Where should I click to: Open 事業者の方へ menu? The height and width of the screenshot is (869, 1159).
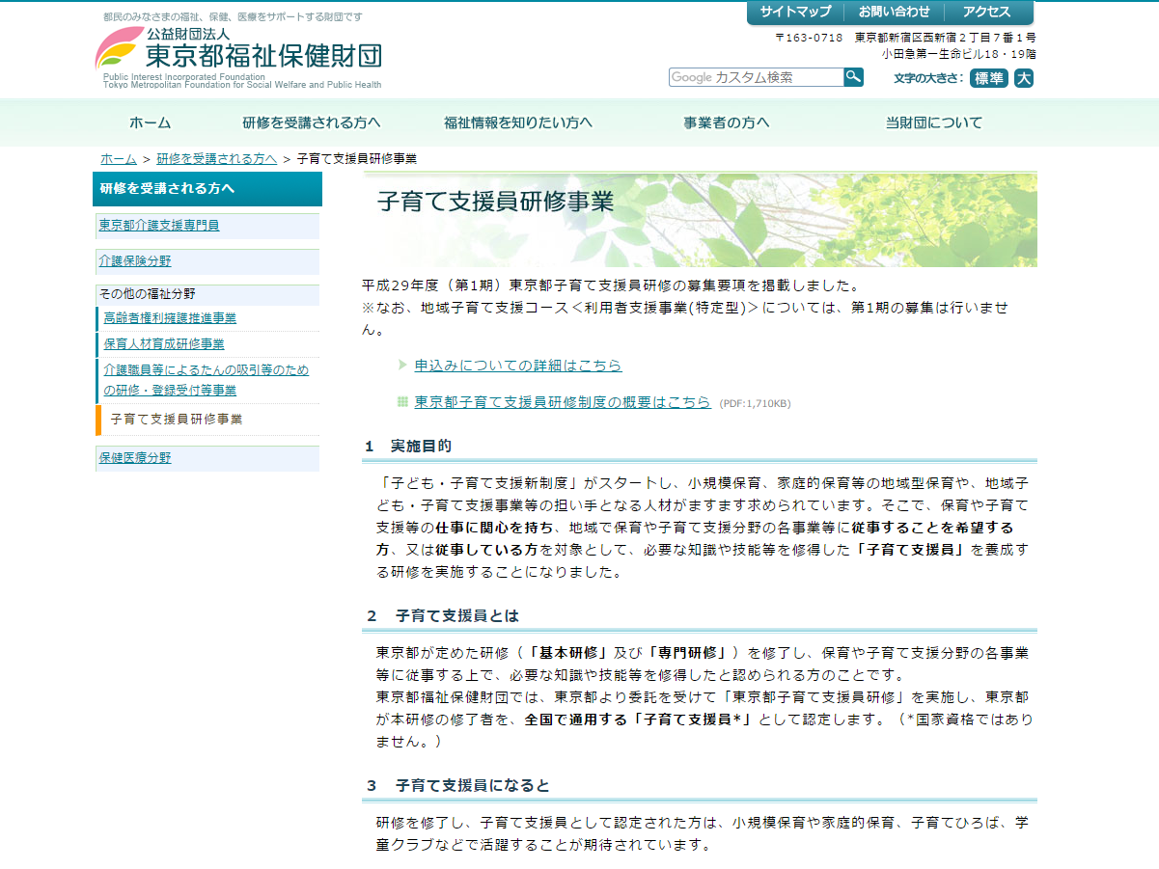click(x=727, y=122)
